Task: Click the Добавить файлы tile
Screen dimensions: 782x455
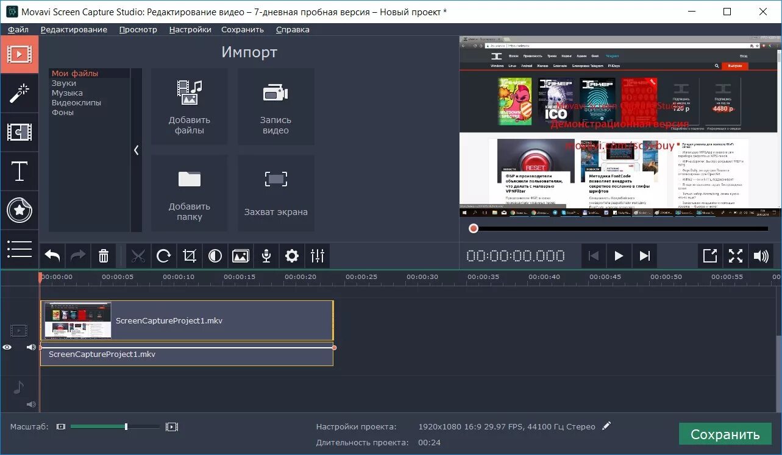Action: [190, 107]
